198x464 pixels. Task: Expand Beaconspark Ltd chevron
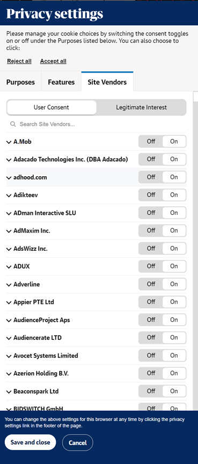(9, 392)
